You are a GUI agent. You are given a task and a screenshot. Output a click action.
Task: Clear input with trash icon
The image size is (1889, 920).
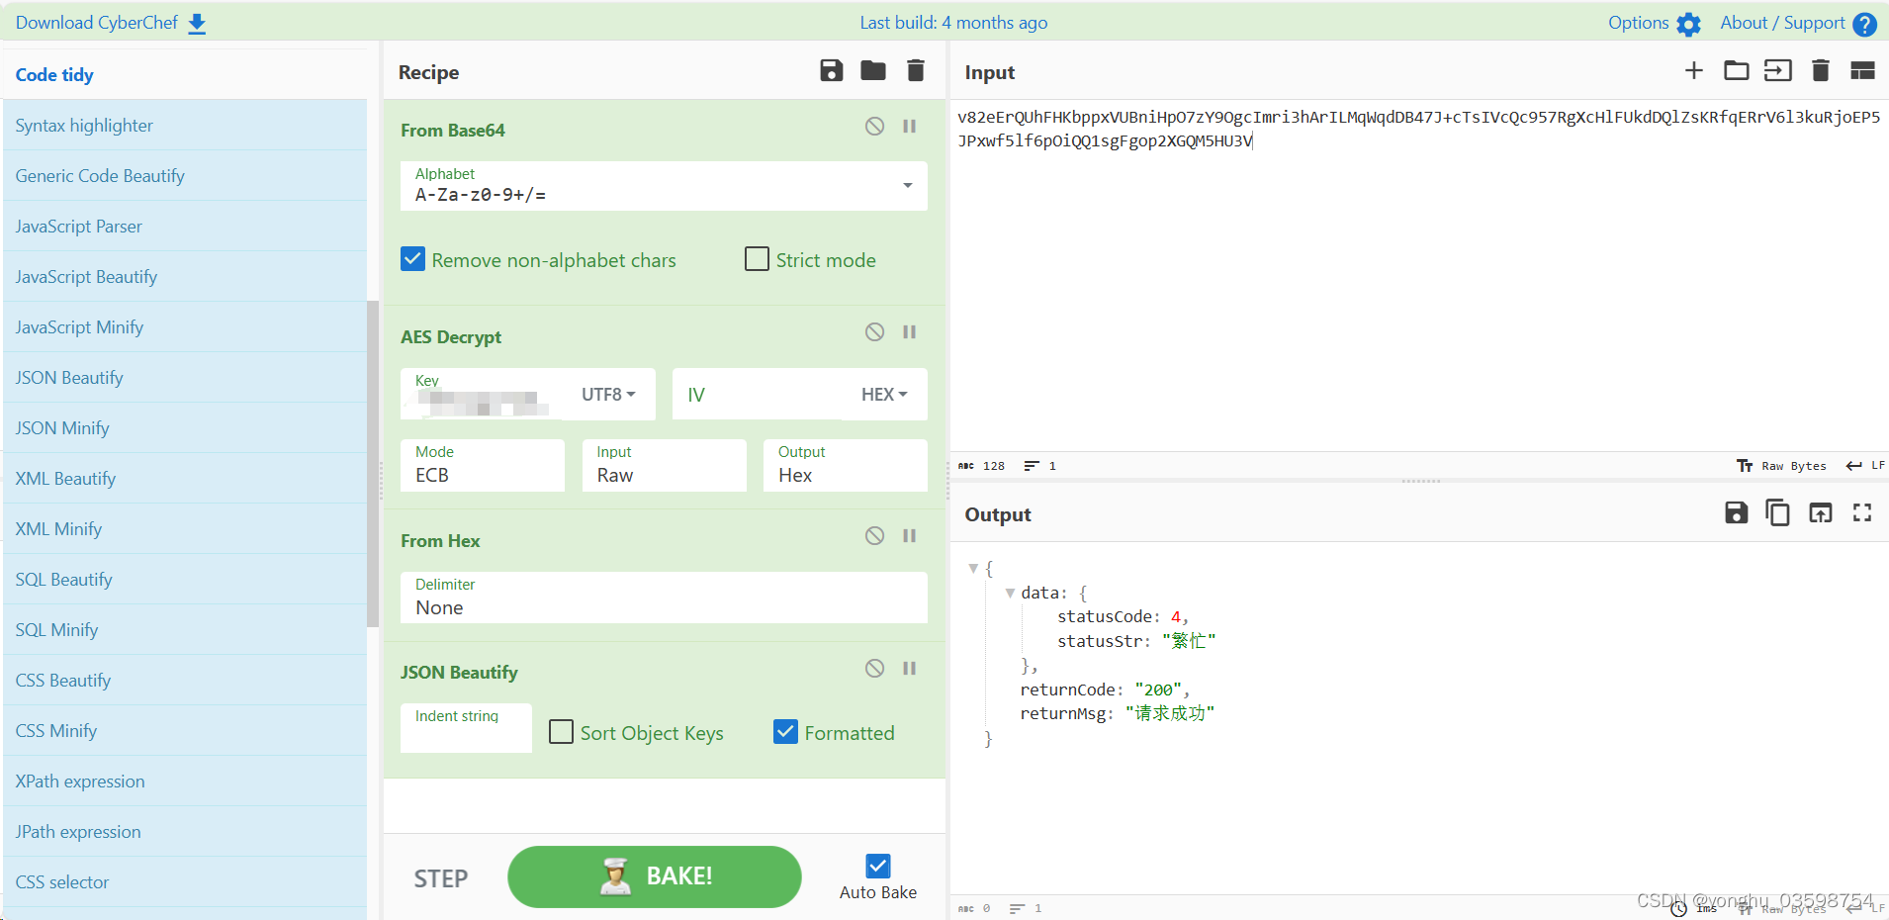1821,70
